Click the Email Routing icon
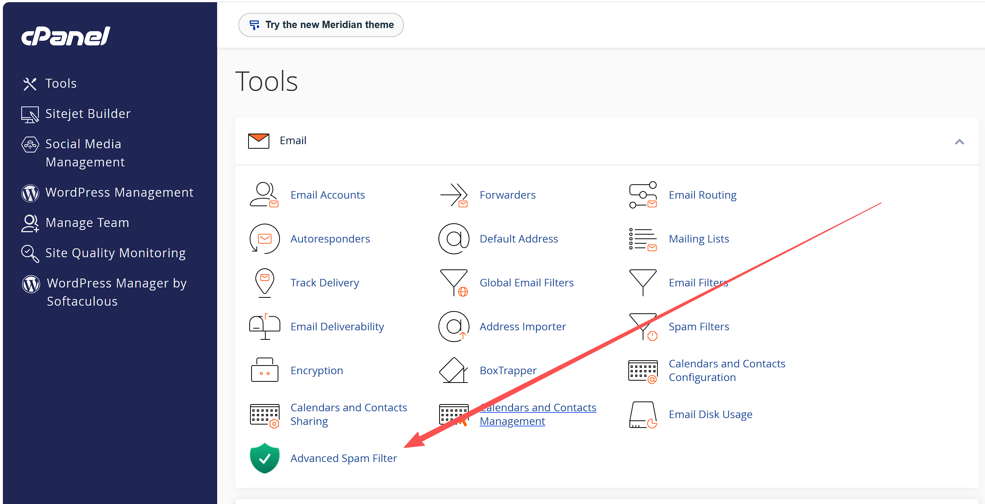 [x=643, y=195]
